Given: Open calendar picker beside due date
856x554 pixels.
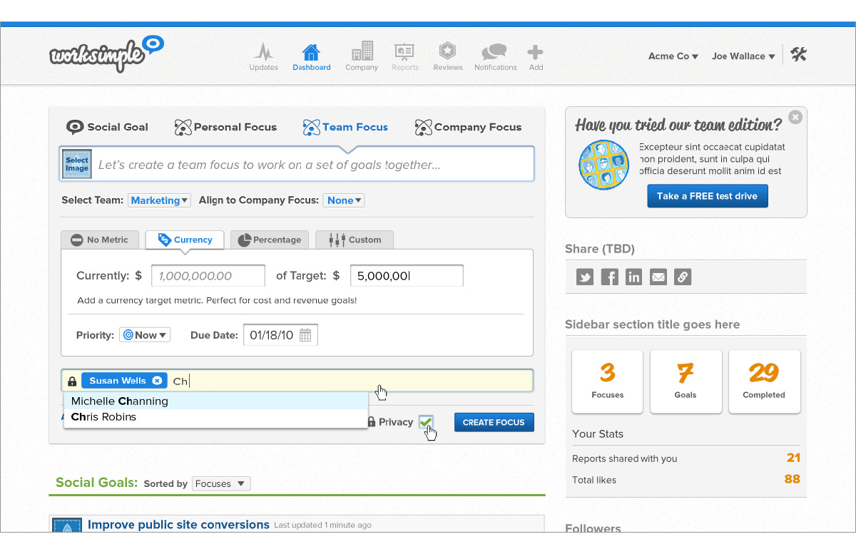Looking at the screenshot, I should click(x=305, y=335).
